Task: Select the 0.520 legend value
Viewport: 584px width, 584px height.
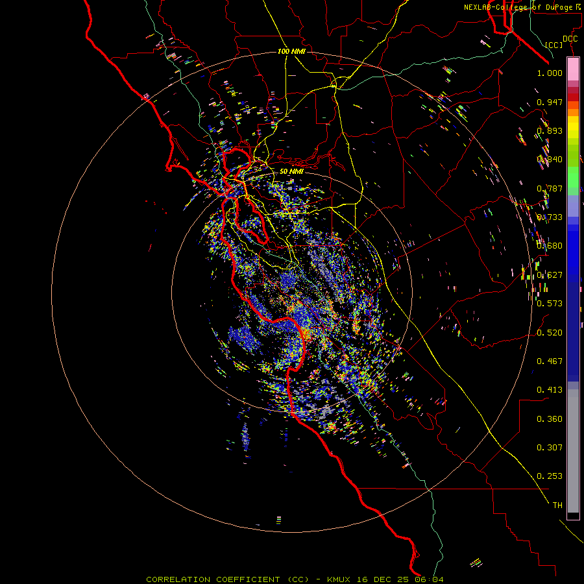Action: (x=550, y=333)
